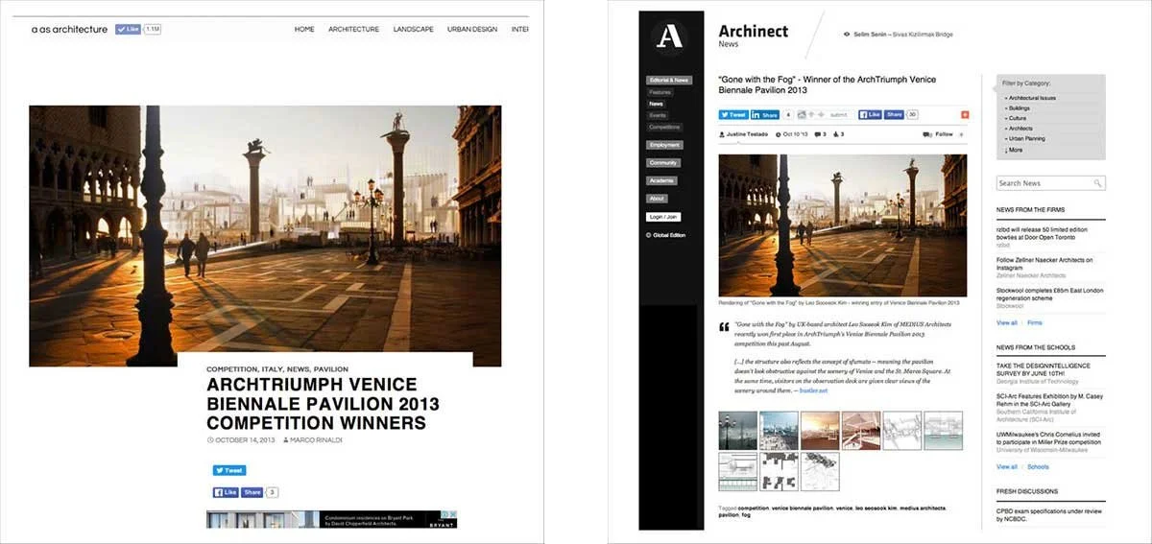Click the red plus share icon in Archinect
The height and width of the screenshot is (544, 1152).
pyautogui.click(x=965, y=114)
